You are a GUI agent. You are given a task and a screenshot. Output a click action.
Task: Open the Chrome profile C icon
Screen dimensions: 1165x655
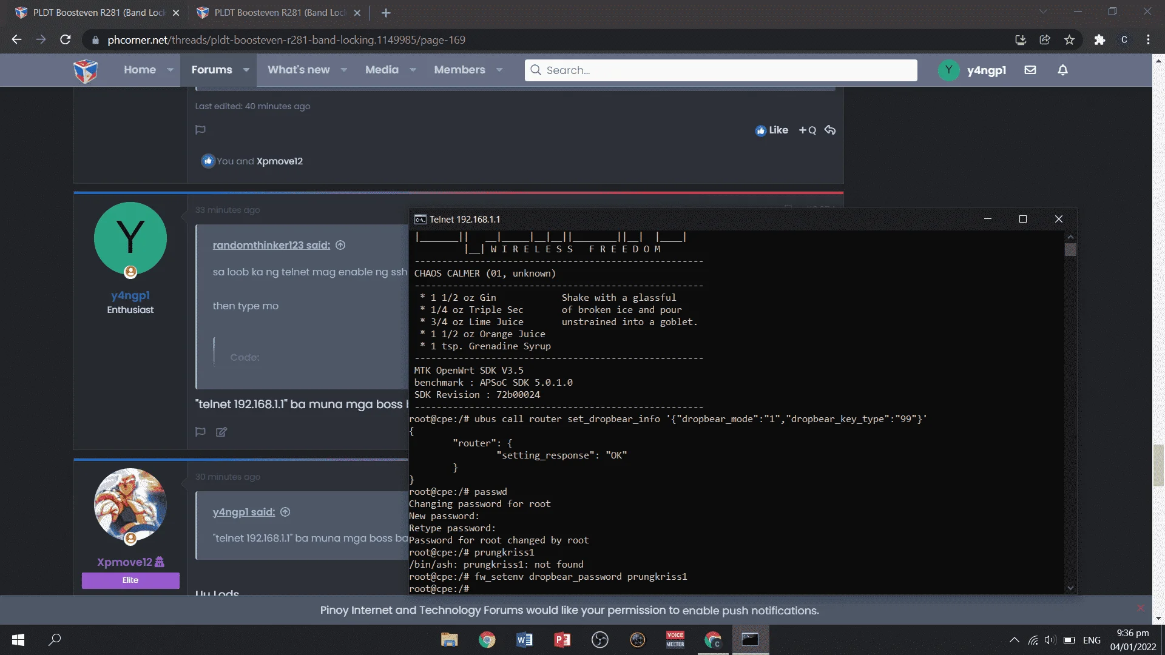pos(1124,40)
